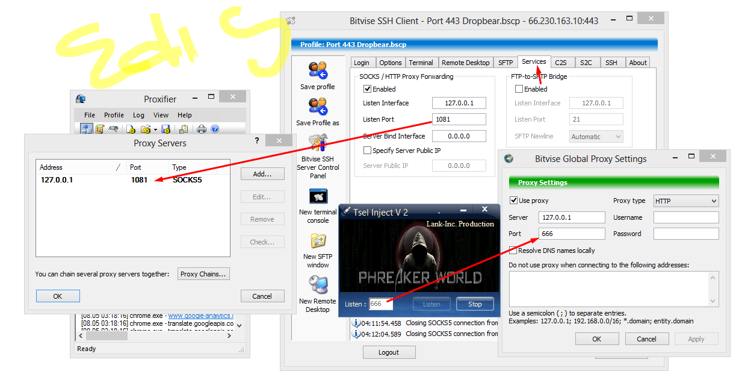Click the www.google-analytics link in Proxifier log
Viewport: 739px width, 386px height.
tap(201, 316)
